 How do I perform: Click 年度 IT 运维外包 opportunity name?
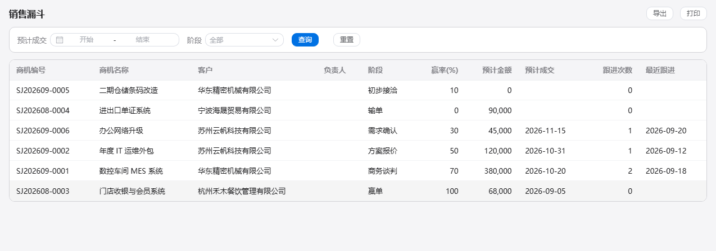[127, 151]
